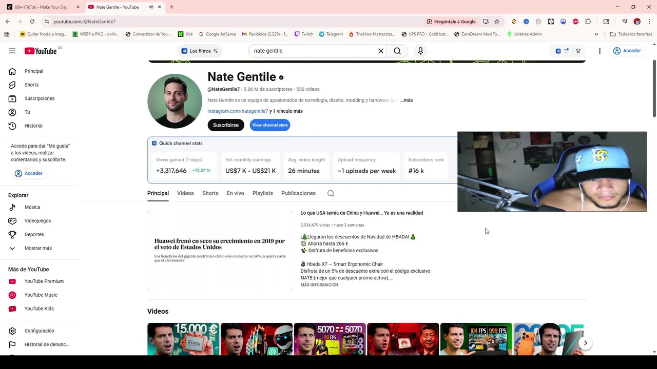657x369 pixels.
Task: Switch to the Playlists channel tab
Action: click(263, 193)
